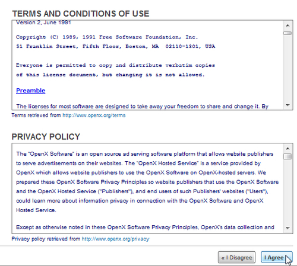The height and width of the screenshot is (266, 297).
Task: Click the up arrow of Terms scrollbar
Action: (287, 25)
